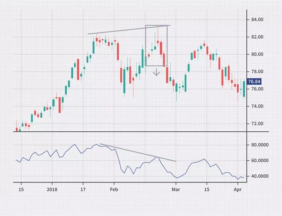Click the Mar label on the time axis
This screenshot has height=216, width=282.
click(176, 189)
